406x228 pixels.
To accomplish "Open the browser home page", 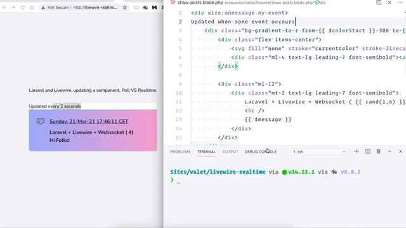I will 32,8.
